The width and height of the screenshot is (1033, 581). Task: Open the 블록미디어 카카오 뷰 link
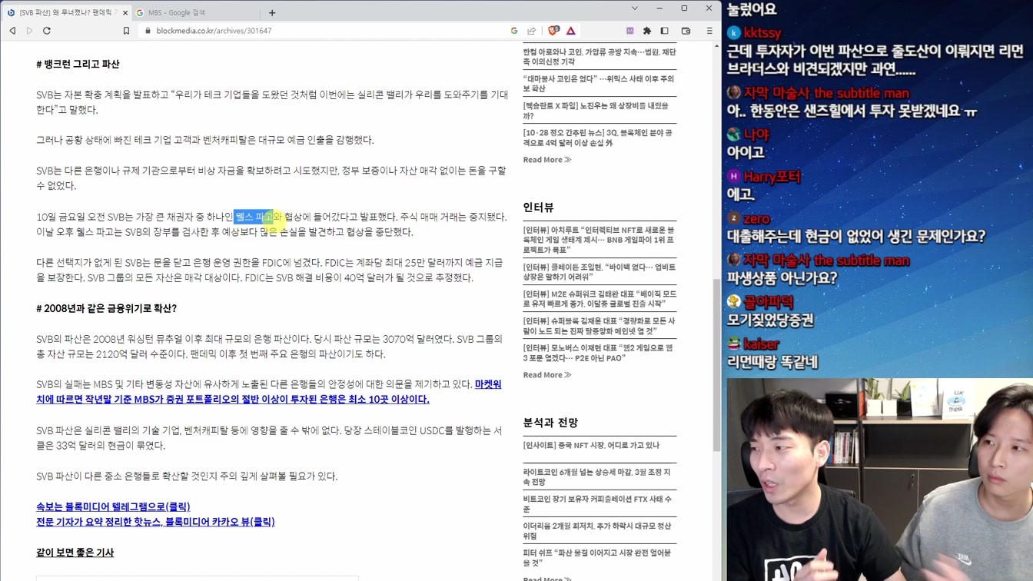(155, 522)
